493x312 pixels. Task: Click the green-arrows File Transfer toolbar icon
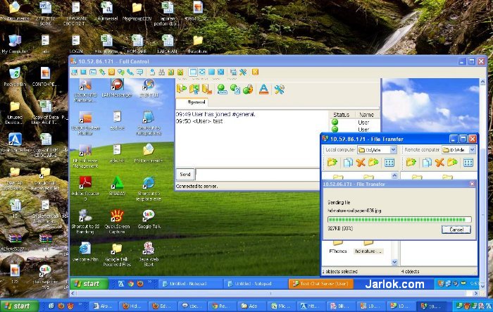(x=102, y=73)
